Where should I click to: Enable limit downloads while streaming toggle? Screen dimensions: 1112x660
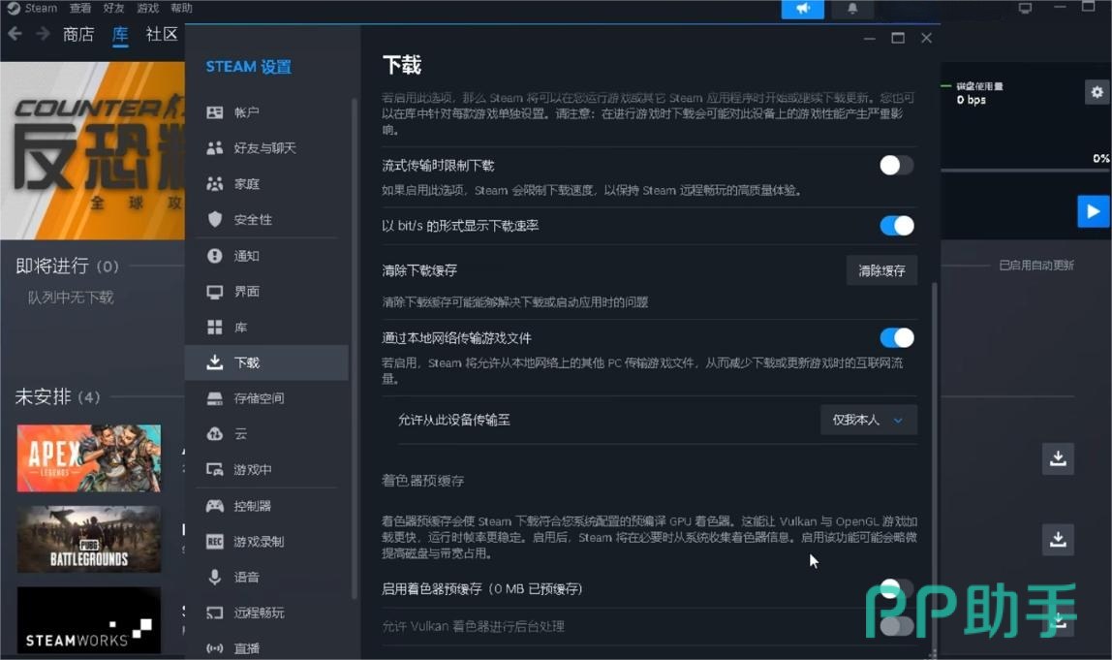(x=896, y=166)
